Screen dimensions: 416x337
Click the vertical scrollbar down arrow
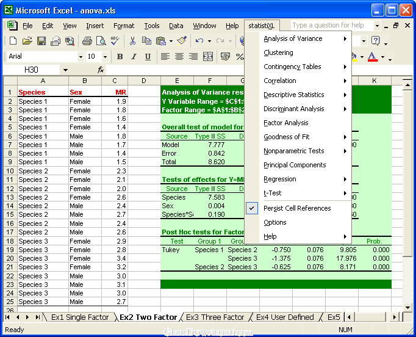click(408, 308)
